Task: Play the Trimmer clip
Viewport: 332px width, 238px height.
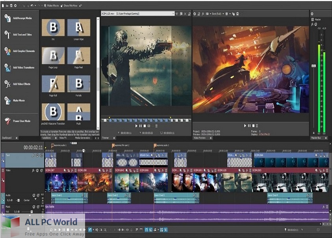Action: click(x=136, y=126)
